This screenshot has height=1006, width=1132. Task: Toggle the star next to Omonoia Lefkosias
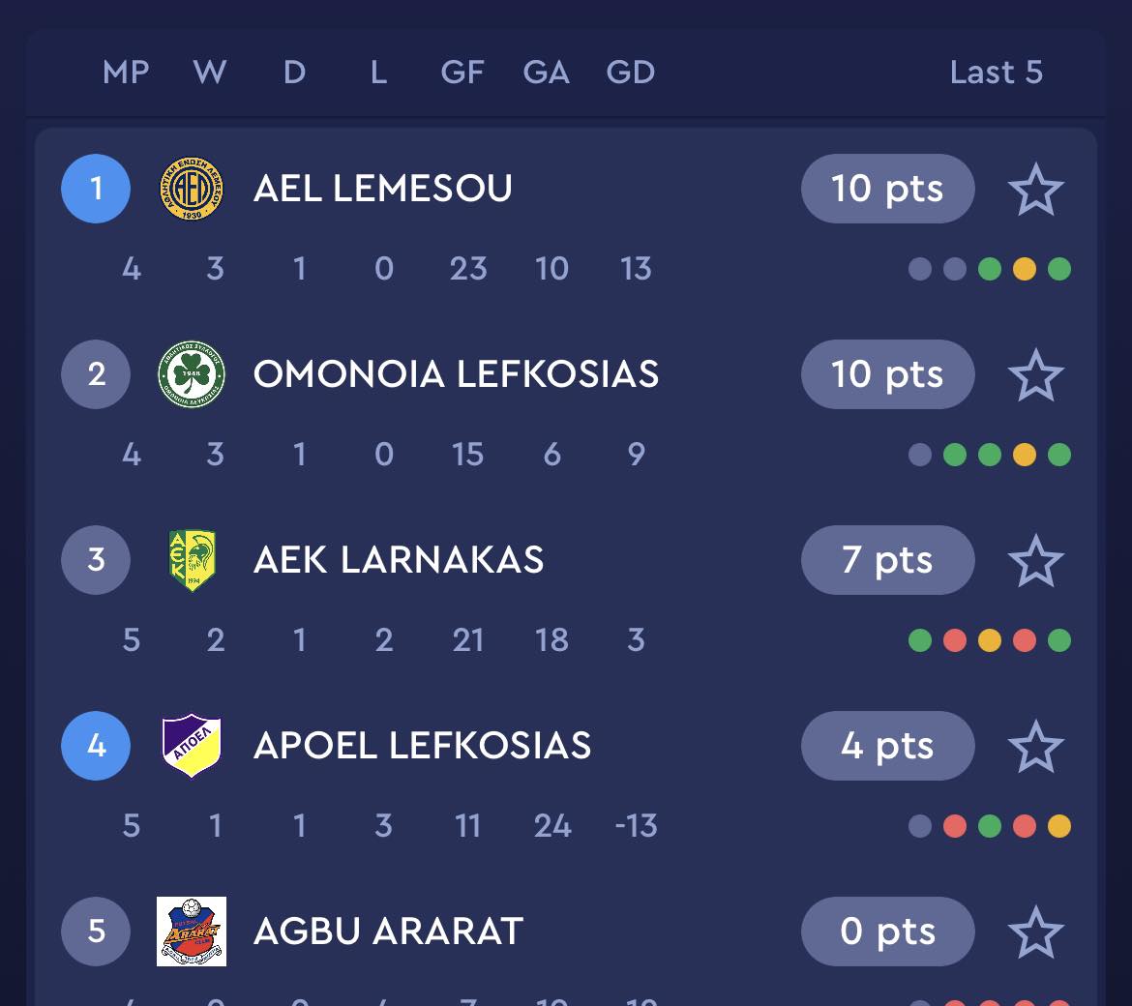tap(1036, 374)
